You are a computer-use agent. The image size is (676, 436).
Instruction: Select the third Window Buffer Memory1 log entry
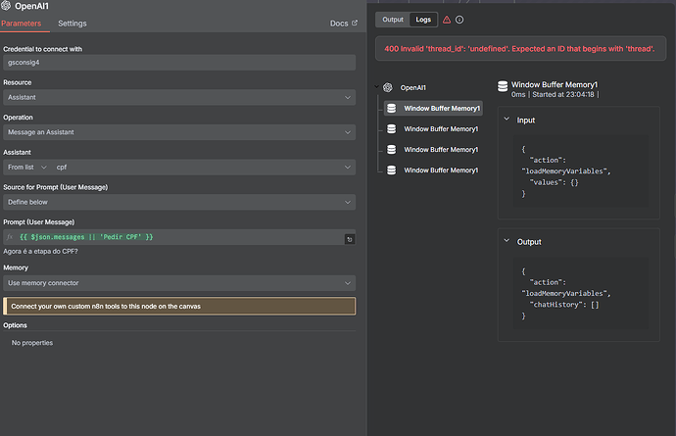(433, 150)
